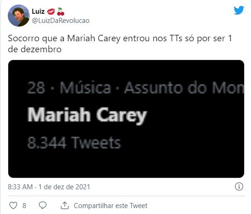251x214 pixels.
Task: Open the embedded Mariah Carey trend image
Action: tap(126, 119)
